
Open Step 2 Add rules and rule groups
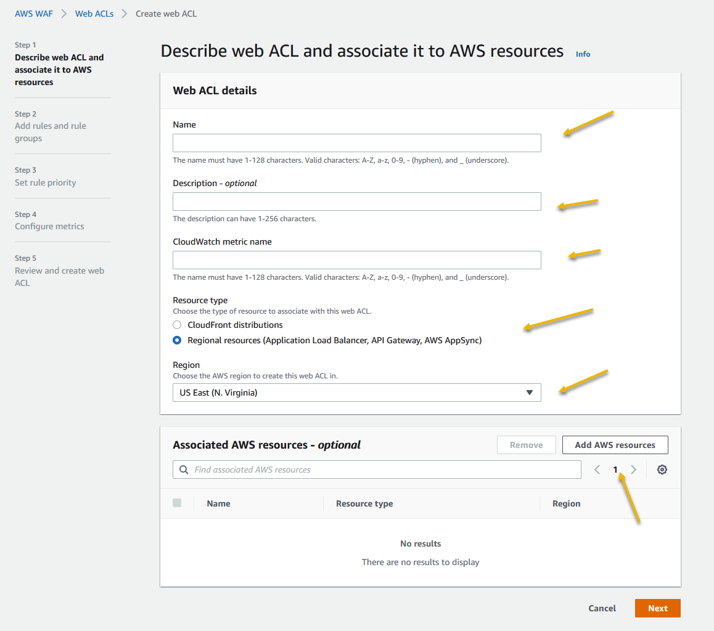51,131
